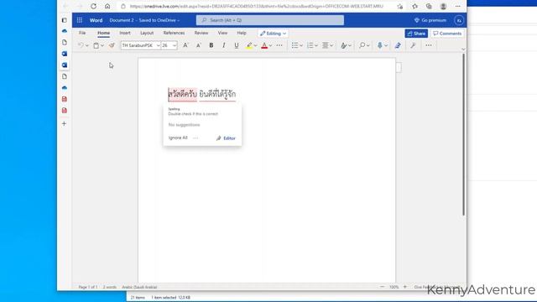The height and width of the screenshot is (302, 537).
Task: Open browser collections icon
Action: (x=429, y=6)
